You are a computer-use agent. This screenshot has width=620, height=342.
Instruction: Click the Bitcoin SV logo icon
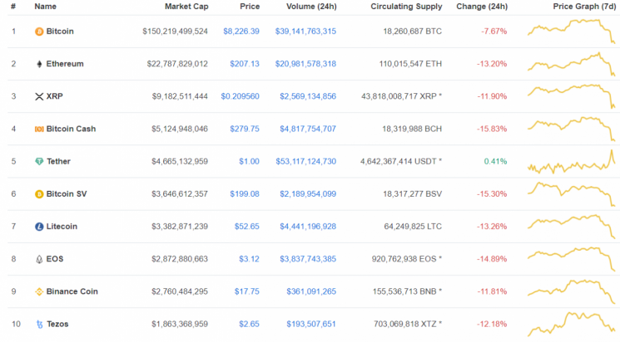coord(39,194)
